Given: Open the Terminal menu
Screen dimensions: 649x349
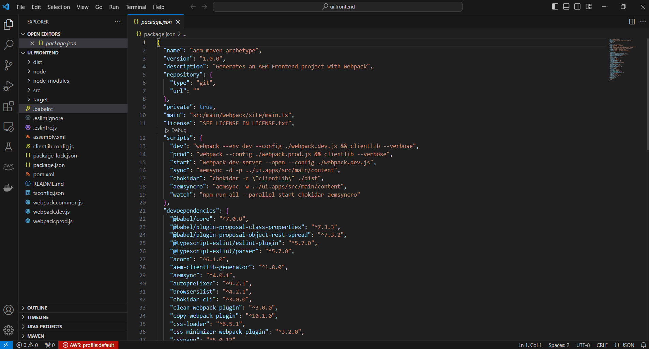Looking at the screenshot, I should click(x=136, y=7).
